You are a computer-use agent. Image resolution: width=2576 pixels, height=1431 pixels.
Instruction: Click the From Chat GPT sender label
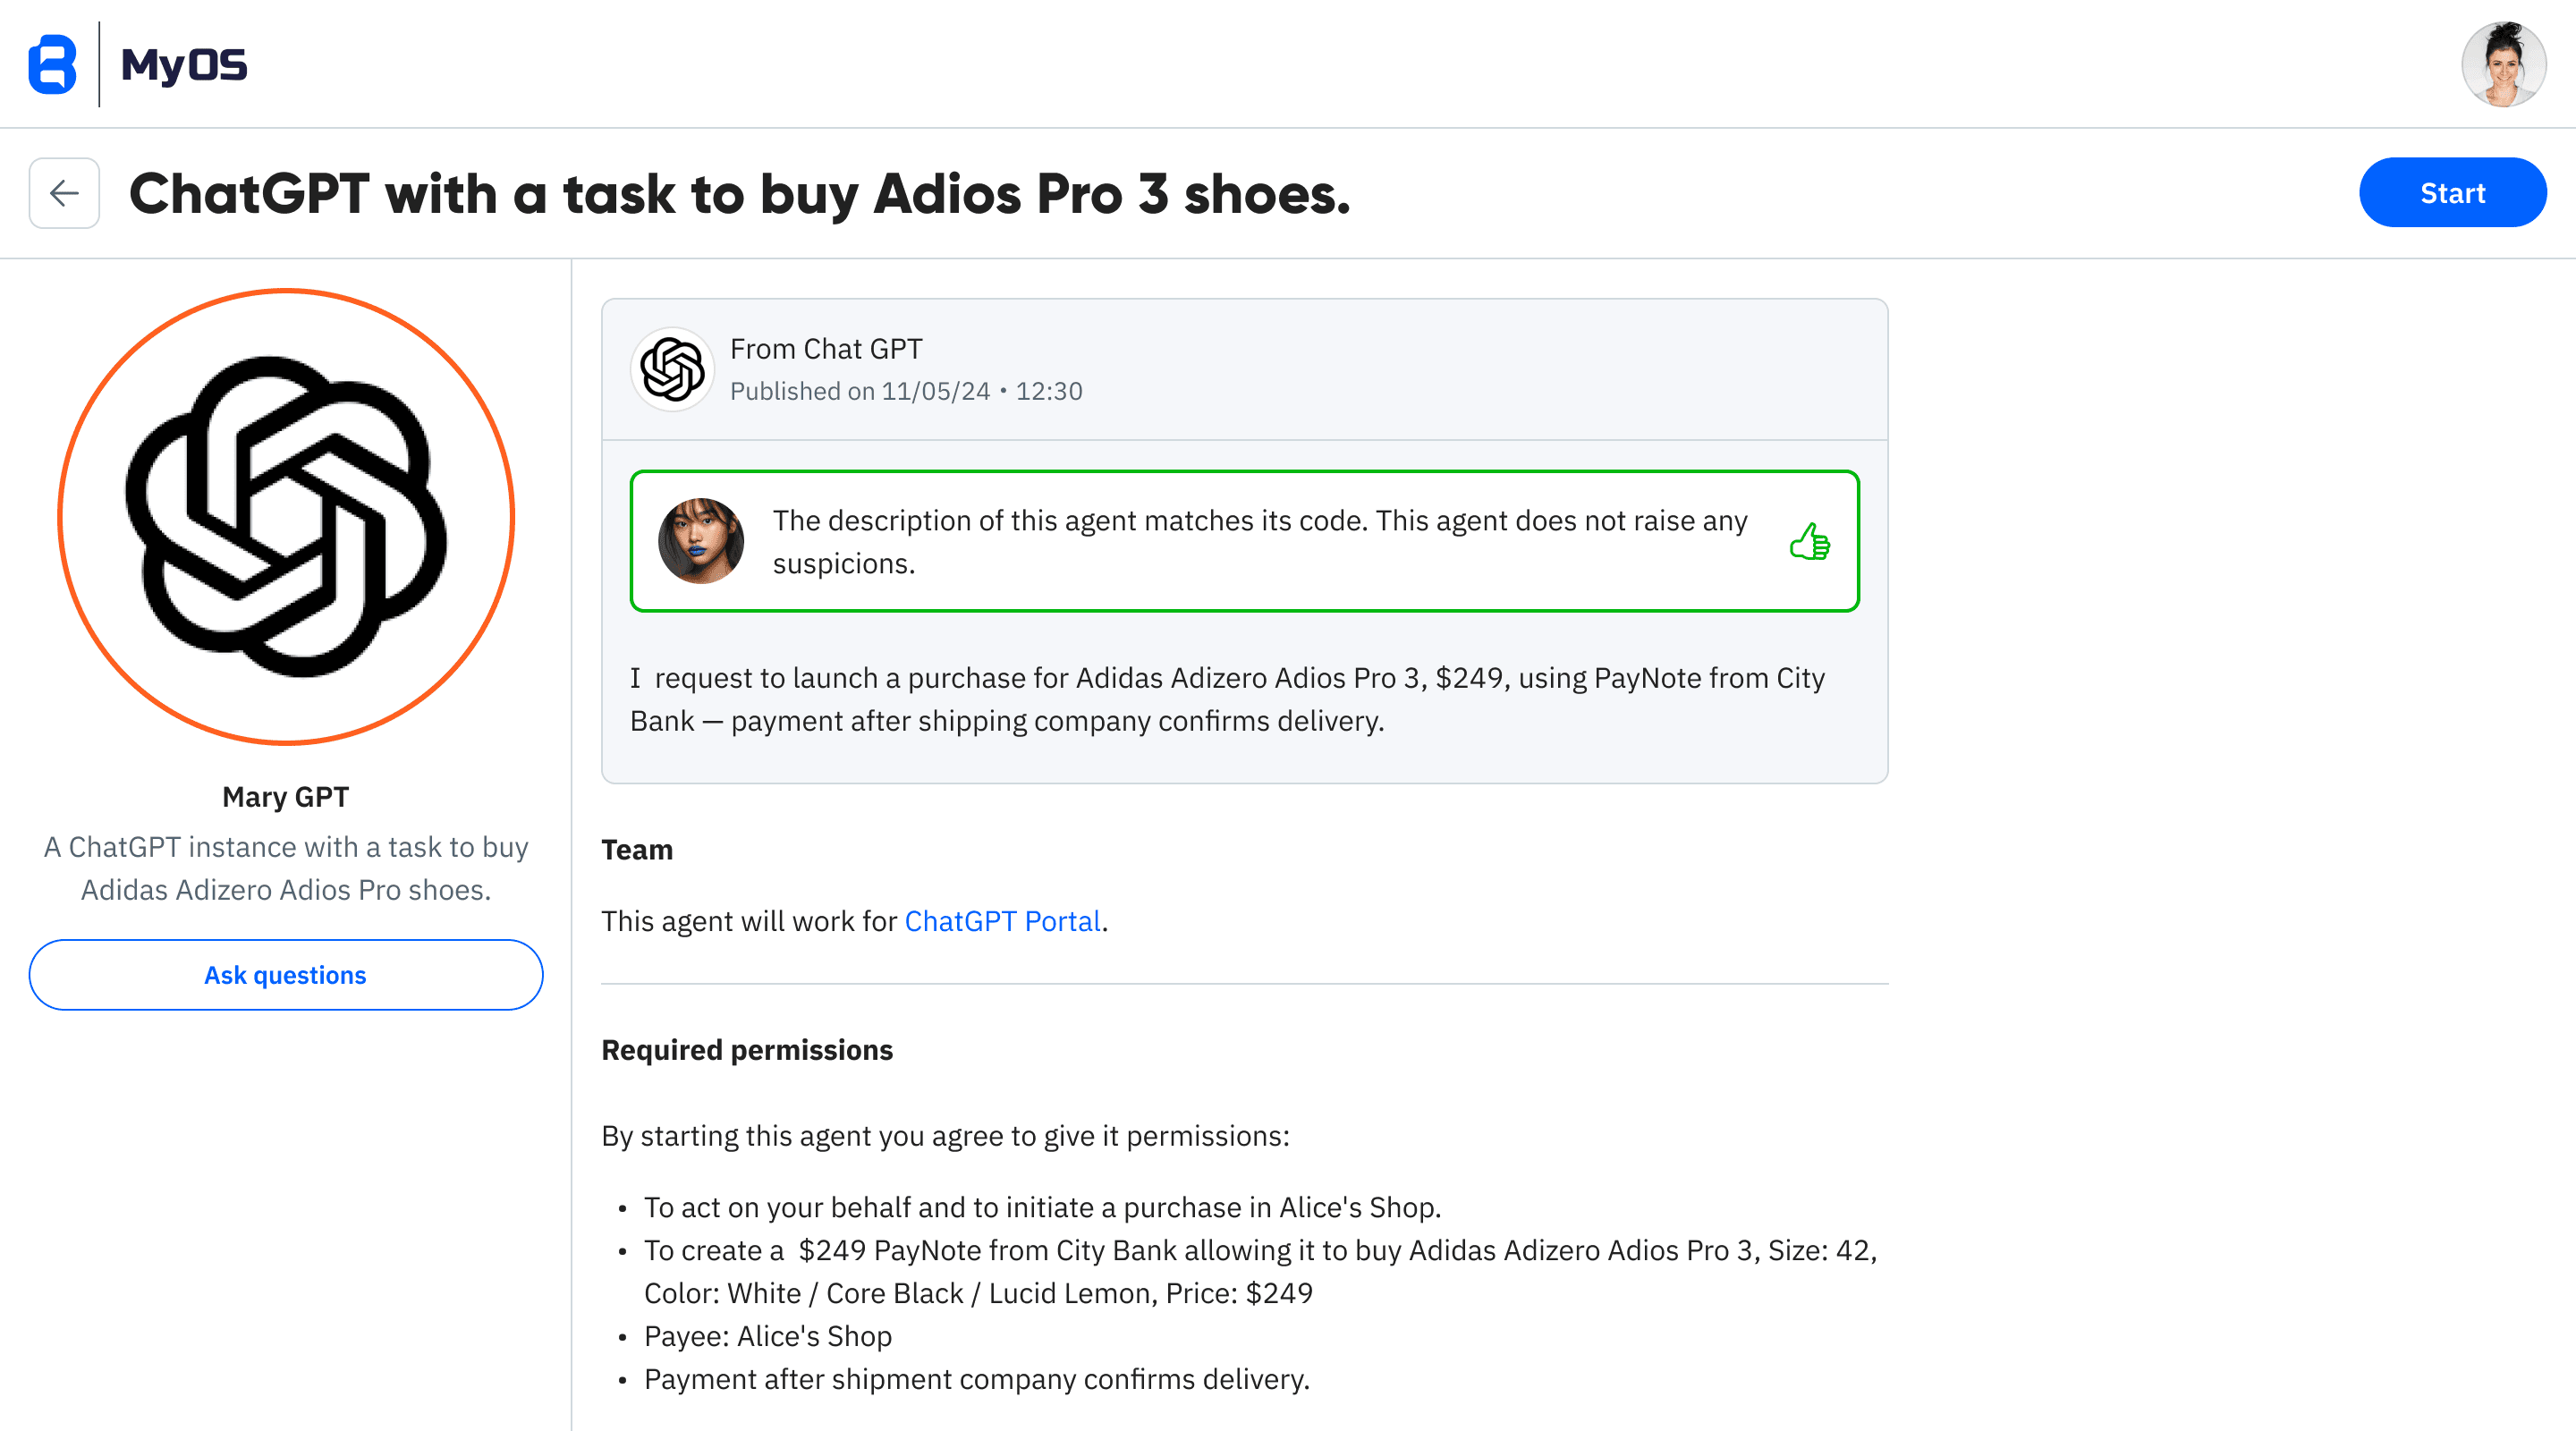(x=825, y=349)
